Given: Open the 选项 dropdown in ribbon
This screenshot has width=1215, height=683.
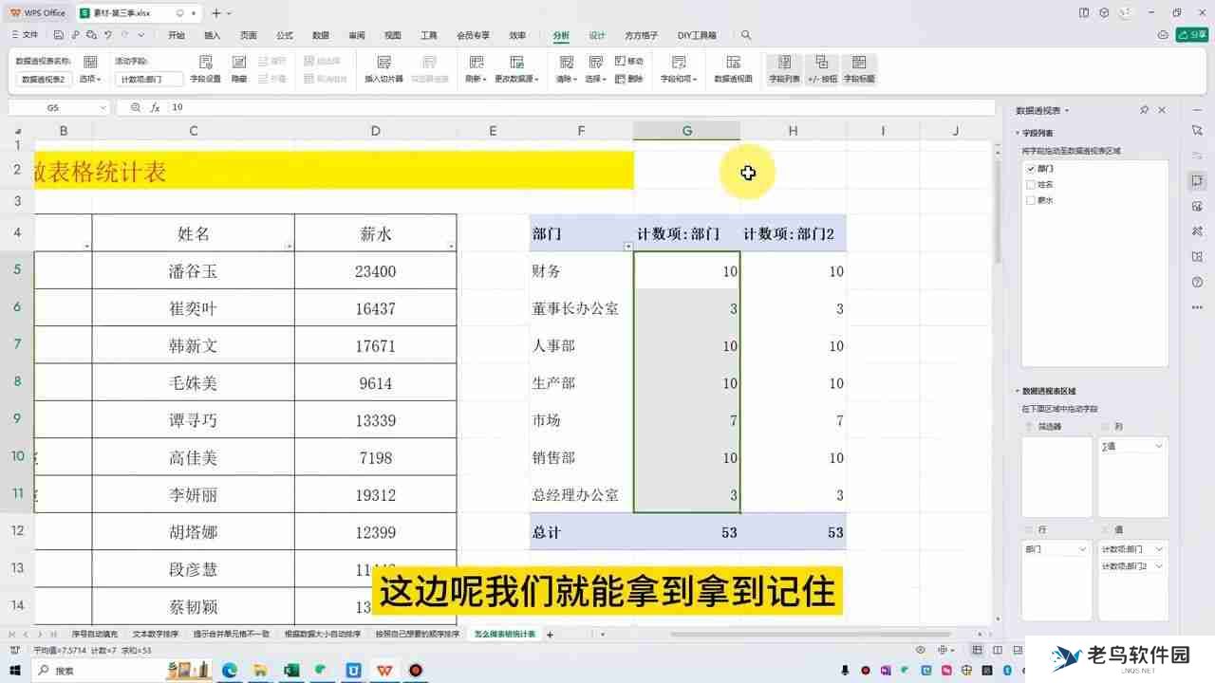Looking at the screenshot, I should pyautogui.click(x=89, y=78).
